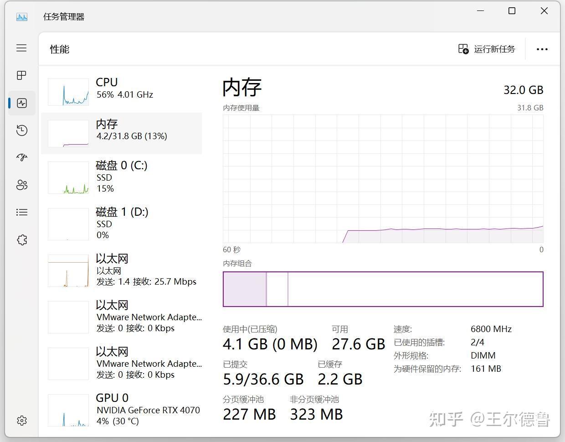
Task: Open the Details list page
Action: coord(21,212)
